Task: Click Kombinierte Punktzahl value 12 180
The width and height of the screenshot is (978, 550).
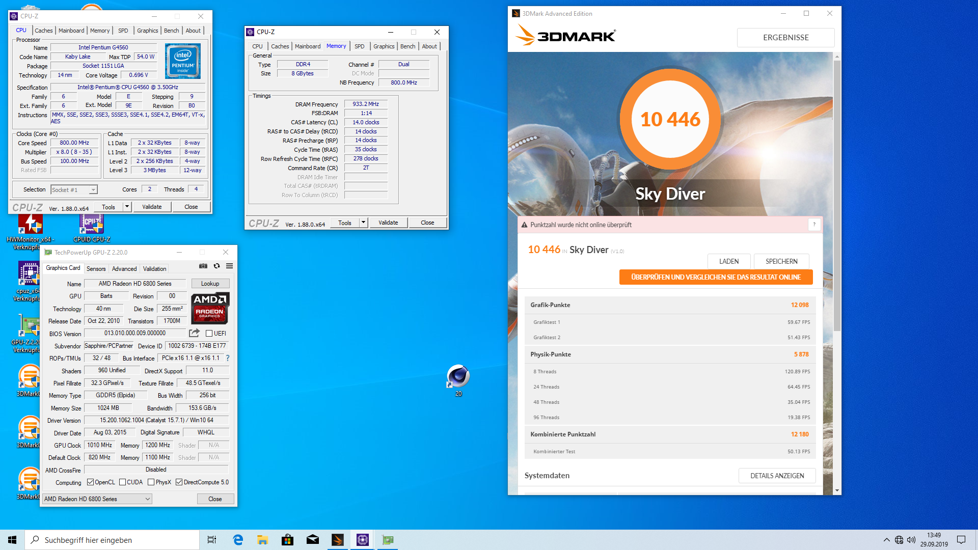Action: pos(799,434)
